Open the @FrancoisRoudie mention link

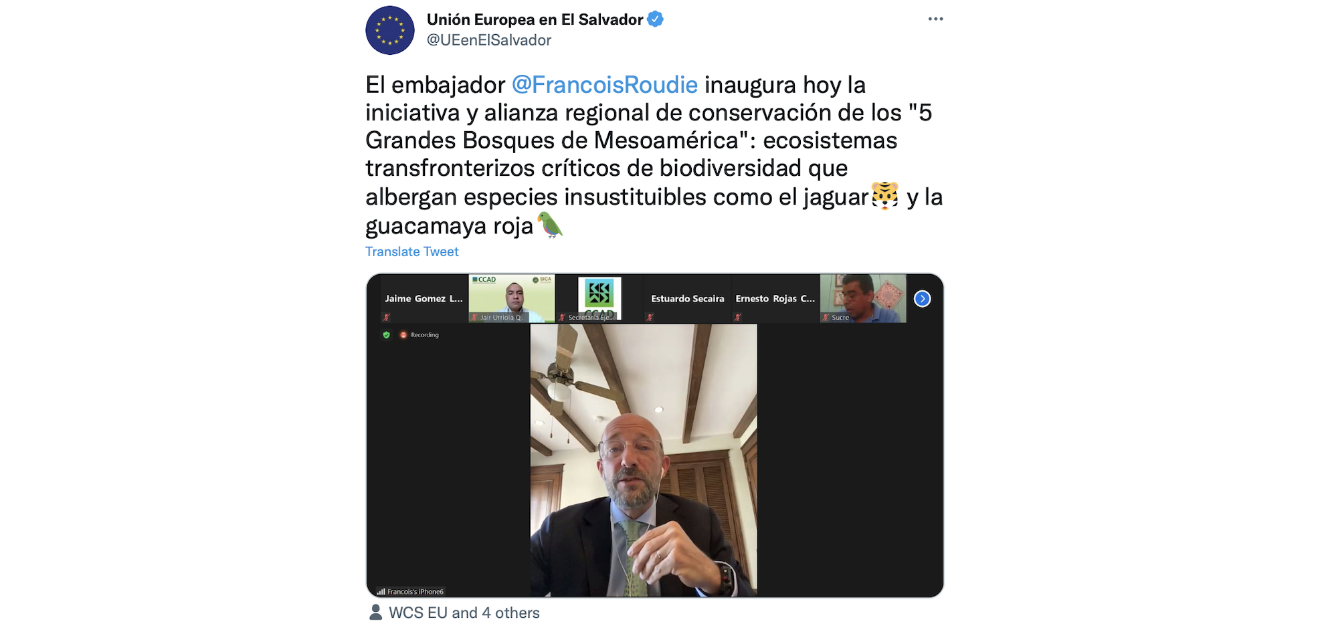pyautogui.click(x=605, y=85)
